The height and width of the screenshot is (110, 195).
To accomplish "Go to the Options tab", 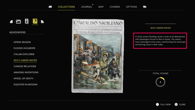I will [132, 7].
